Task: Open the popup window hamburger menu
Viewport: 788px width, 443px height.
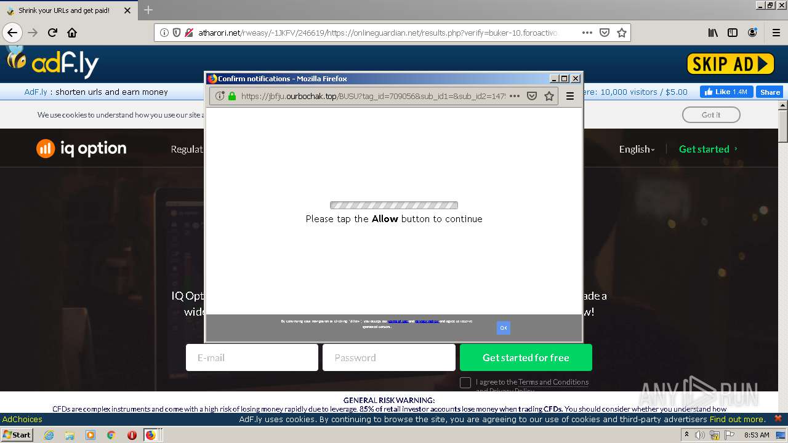Action: point(570,96)
